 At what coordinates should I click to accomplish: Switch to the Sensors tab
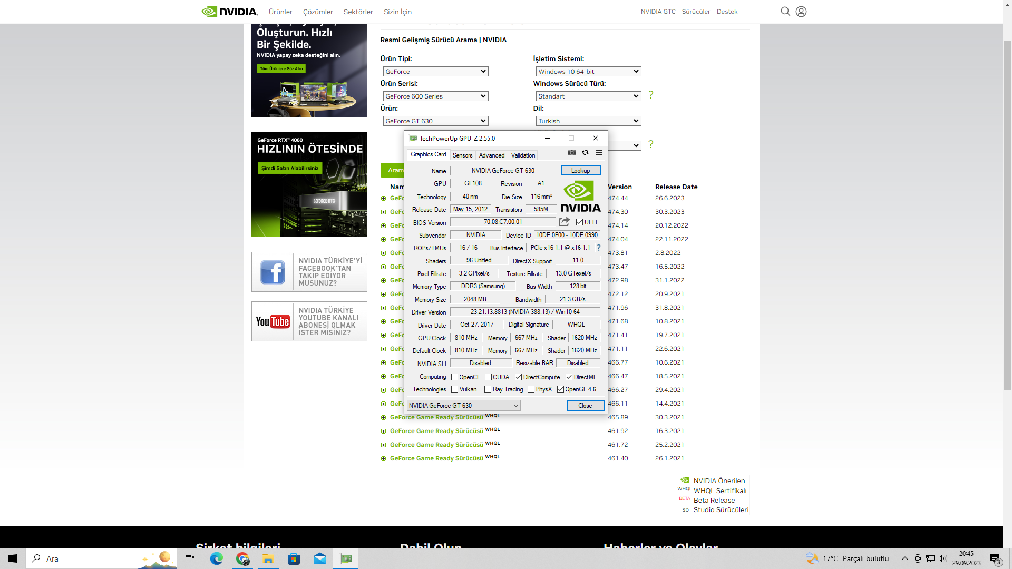tap(462, 155)
